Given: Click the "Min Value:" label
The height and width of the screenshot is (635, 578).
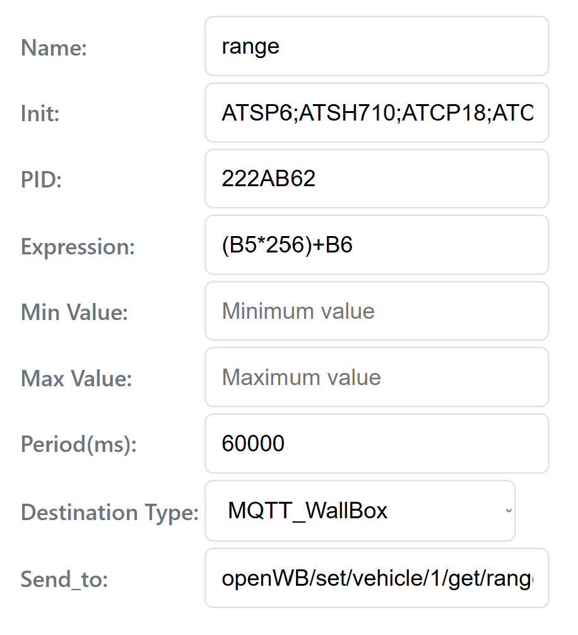Looking at the screenshot, I should pyautogui.click(x=74, y=312).
